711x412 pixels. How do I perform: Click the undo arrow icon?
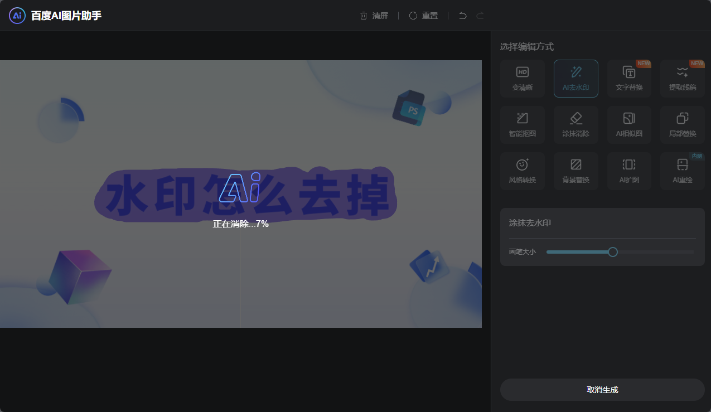coord(462,16)
